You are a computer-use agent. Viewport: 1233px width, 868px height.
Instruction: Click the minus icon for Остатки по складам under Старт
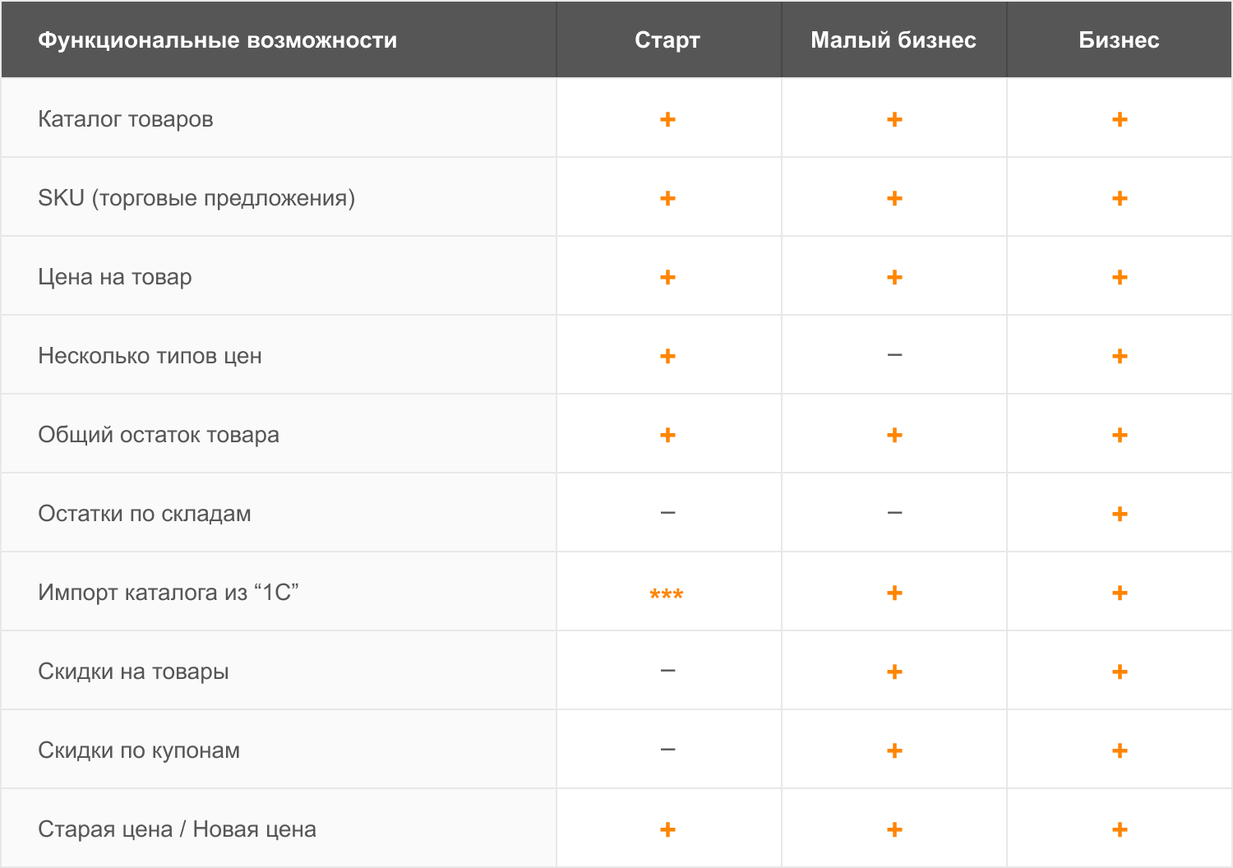point(667,513)
